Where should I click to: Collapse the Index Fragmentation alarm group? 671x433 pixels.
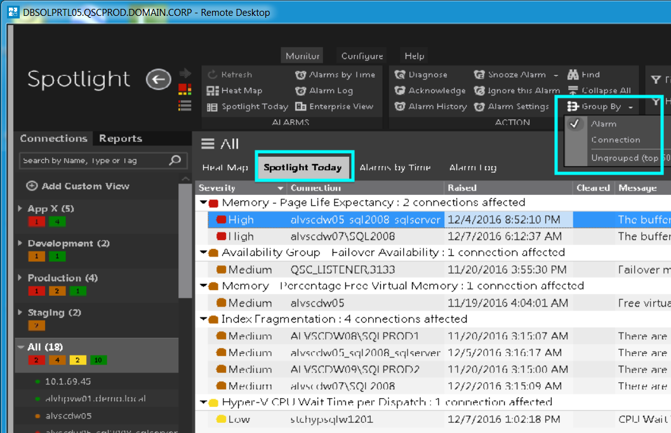point(204,319)
